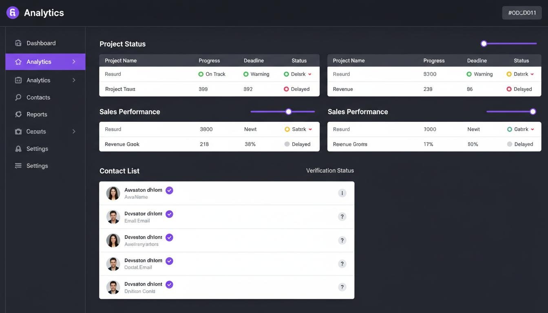Click the question mark icon in Dyvsaton row
Image resolution: width=548 pixels, height=313 pixels.
tap(342, 287)
